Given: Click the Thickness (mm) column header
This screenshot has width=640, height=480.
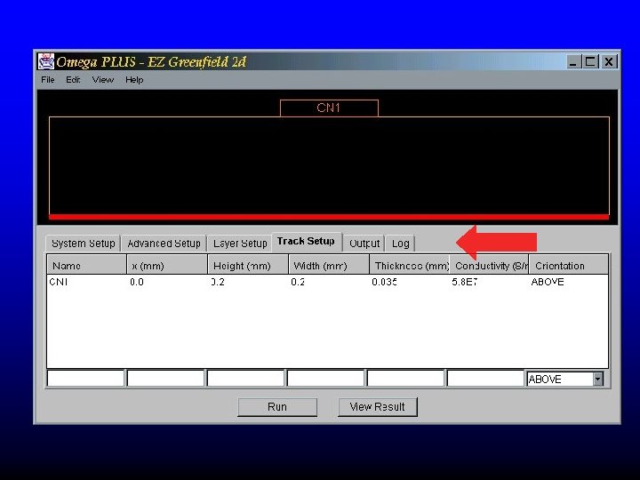Looking at the screenshot, I should (x=410, y=266).
